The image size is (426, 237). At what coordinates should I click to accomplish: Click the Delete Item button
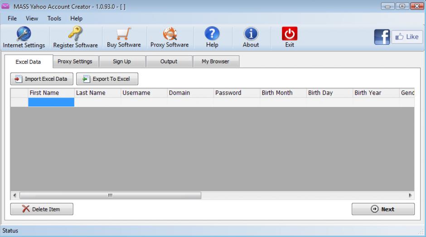point(42,209)
